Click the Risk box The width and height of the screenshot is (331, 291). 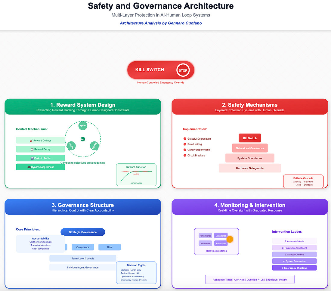(x=110, y=247)
